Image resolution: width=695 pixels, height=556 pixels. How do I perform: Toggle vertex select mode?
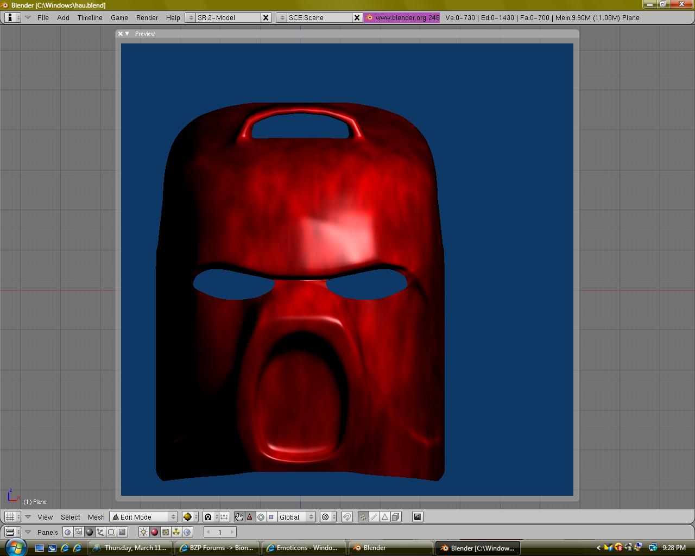tap(363, 517)
